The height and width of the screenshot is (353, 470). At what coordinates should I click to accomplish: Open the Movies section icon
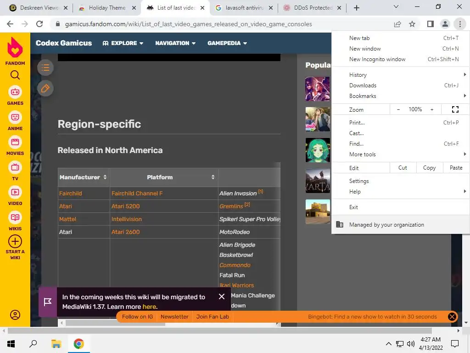(15, 142)
